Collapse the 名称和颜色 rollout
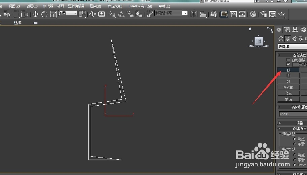Image resolution: width=307 pixels, height=175 pixels. point(279,107)
